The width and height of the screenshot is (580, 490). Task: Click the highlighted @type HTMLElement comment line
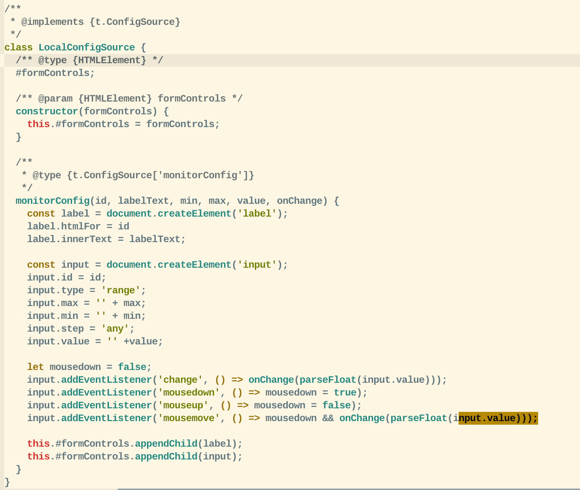coord(89,60)
